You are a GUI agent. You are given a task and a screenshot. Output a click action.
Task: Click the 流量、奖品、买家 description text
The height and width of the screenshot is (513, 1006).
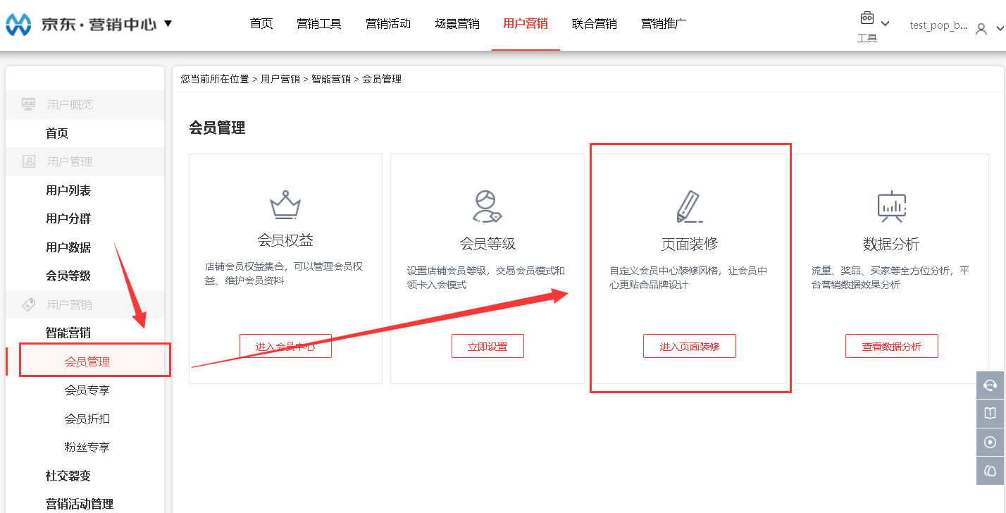click(890, 278)
